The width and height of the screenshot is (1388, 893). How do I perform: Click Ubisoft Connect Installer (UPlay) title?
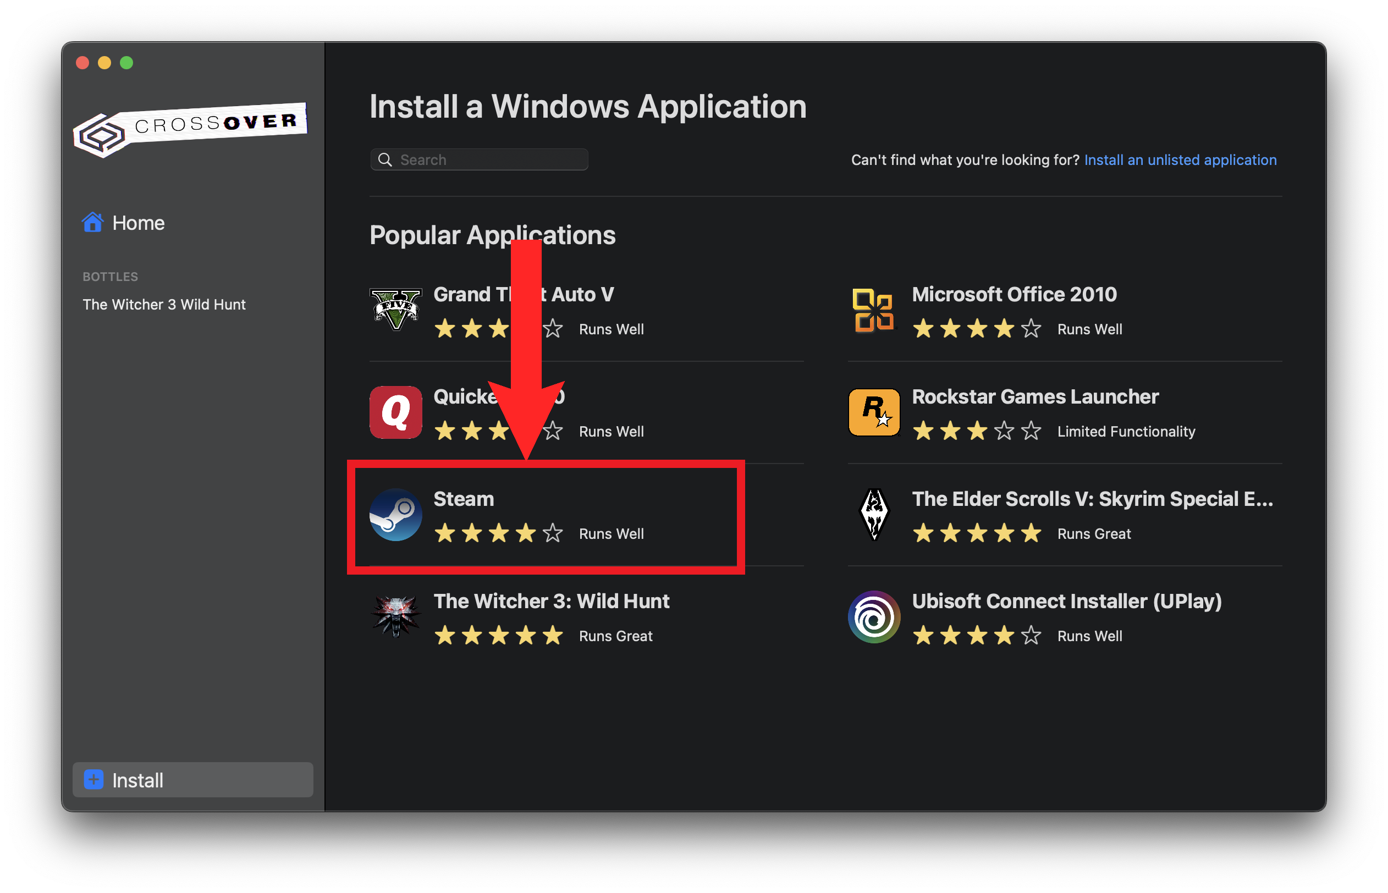point(1066,602)
